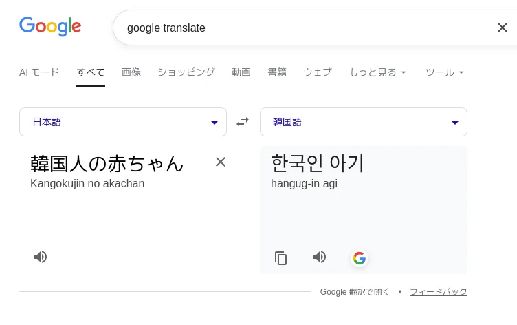Open the 韓国語 target language dropdown
Image resolution: width=517 pixels, height=325 pixels.
pyautogui.click(x=363, y=122)
